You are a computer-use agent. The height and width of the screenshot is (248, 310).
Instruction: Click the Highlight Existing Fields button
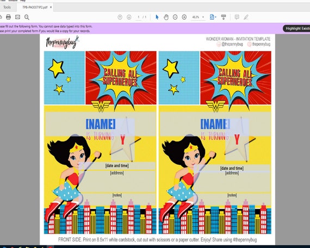pyautogui.click(x=296, y=28)
